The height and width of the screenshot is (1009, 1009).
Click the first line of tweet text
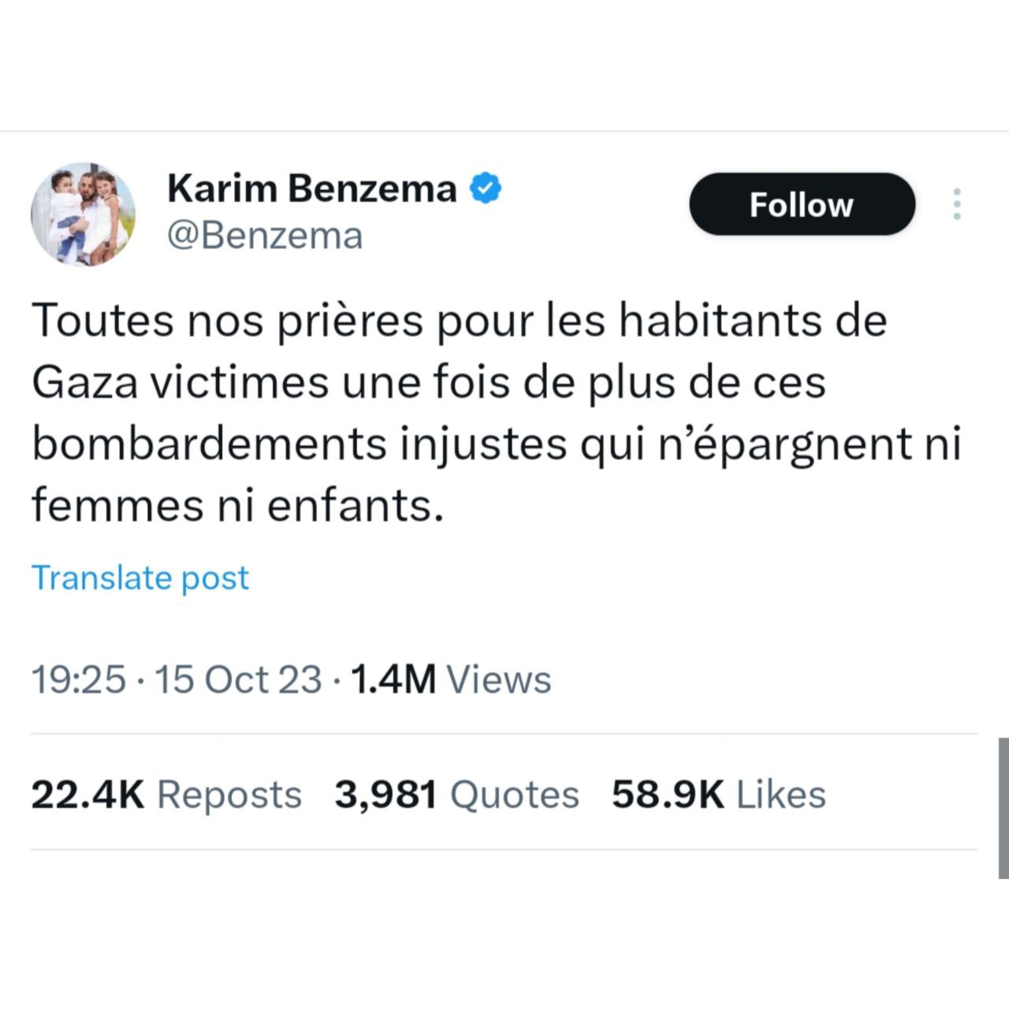point(459,321)
